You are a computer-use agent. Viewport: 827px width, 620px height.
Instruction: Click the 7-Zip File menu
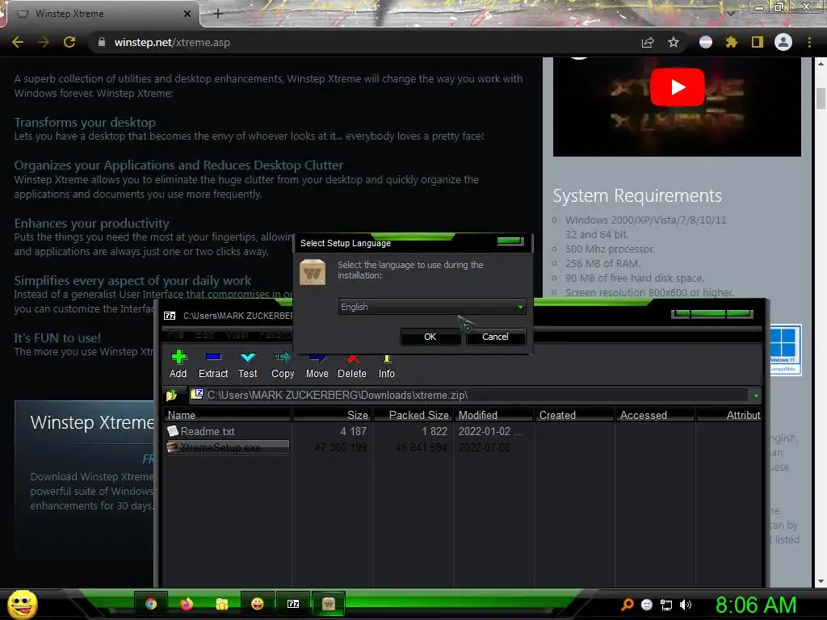[175, 334]
